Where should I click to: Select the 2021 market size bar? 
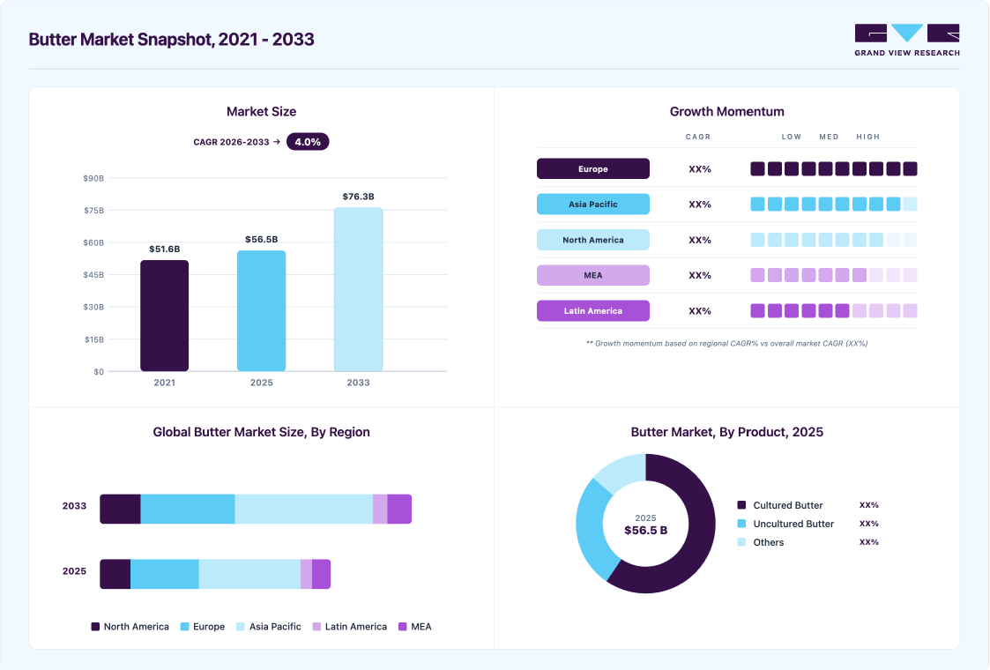coord(164,316)
